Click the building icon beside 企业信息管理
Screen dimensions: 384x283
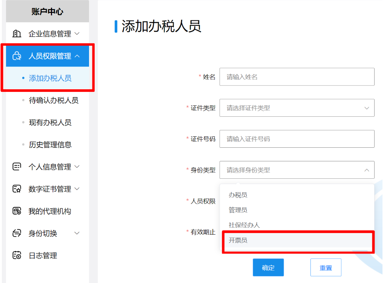tap(17, 34)
